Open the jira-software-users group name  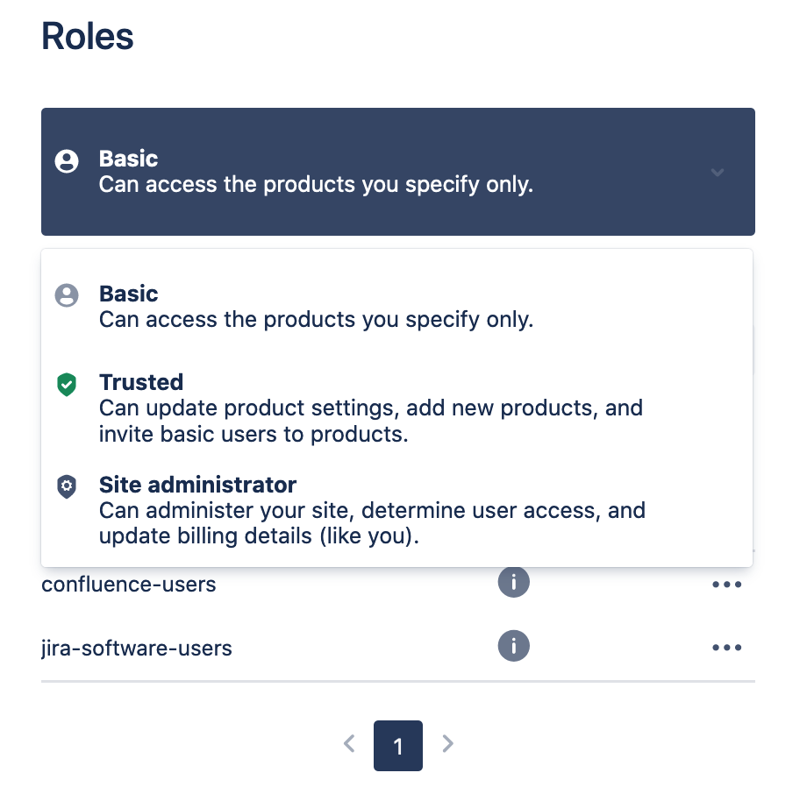[137, 649]
